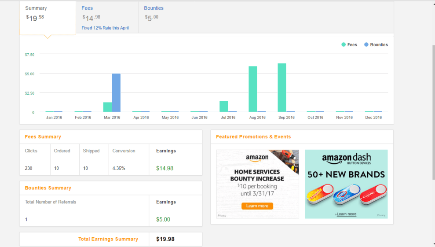This screenshot has width=435, height=247.
Task: Click the Mar 2016 blue Bounties bar
Action: (116, 93)
